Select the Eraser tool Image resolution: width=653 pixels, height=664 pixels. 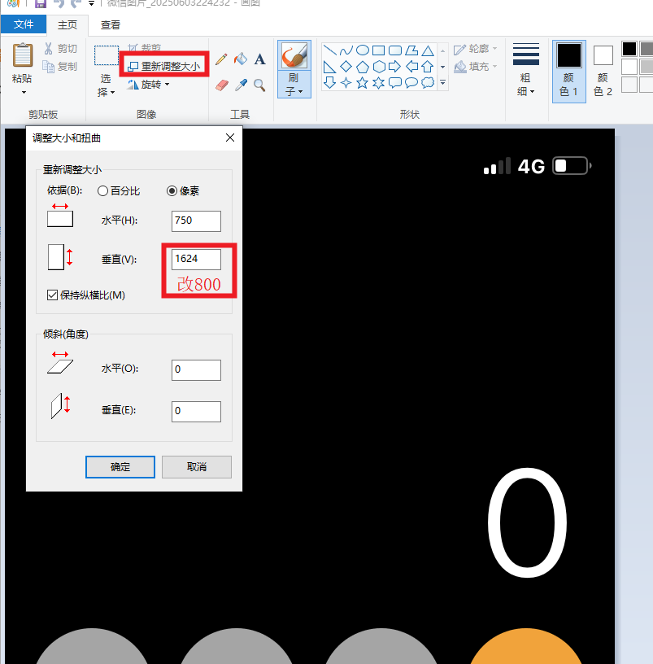click(x=222, y=85)
